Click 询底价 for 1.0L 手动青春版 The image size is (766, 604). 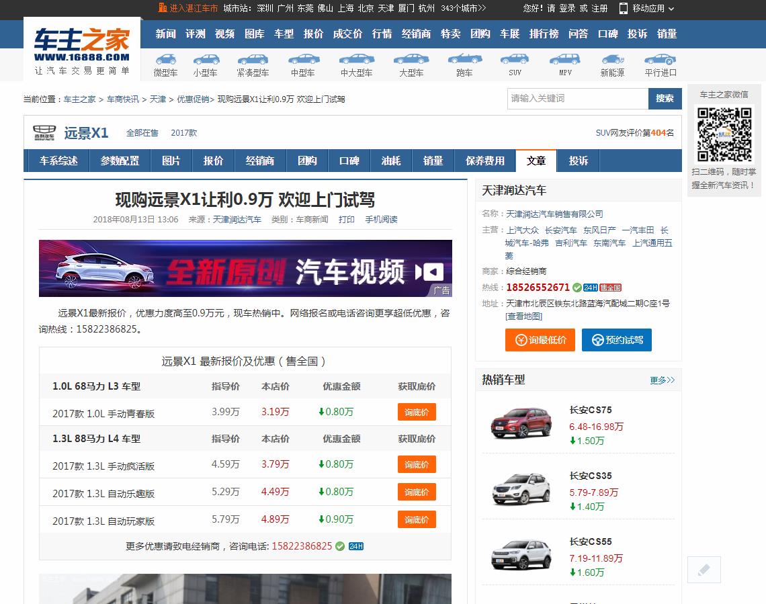(x=417, y=412)
